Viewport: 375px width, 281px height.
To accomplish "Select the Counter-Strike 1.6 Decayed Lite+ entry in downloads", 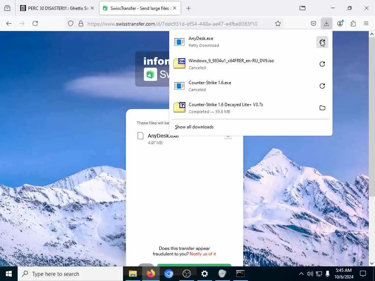I will (243, 108).
